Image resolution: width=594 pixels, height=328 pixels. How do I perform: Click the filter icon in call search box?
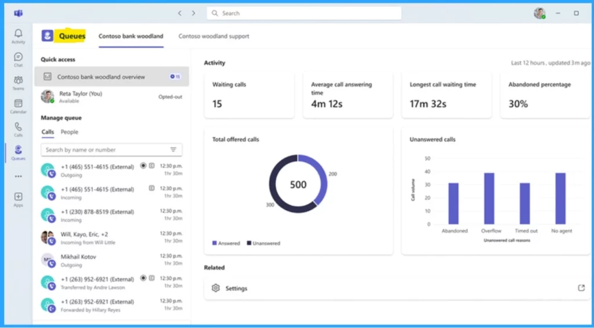(173, 150)
